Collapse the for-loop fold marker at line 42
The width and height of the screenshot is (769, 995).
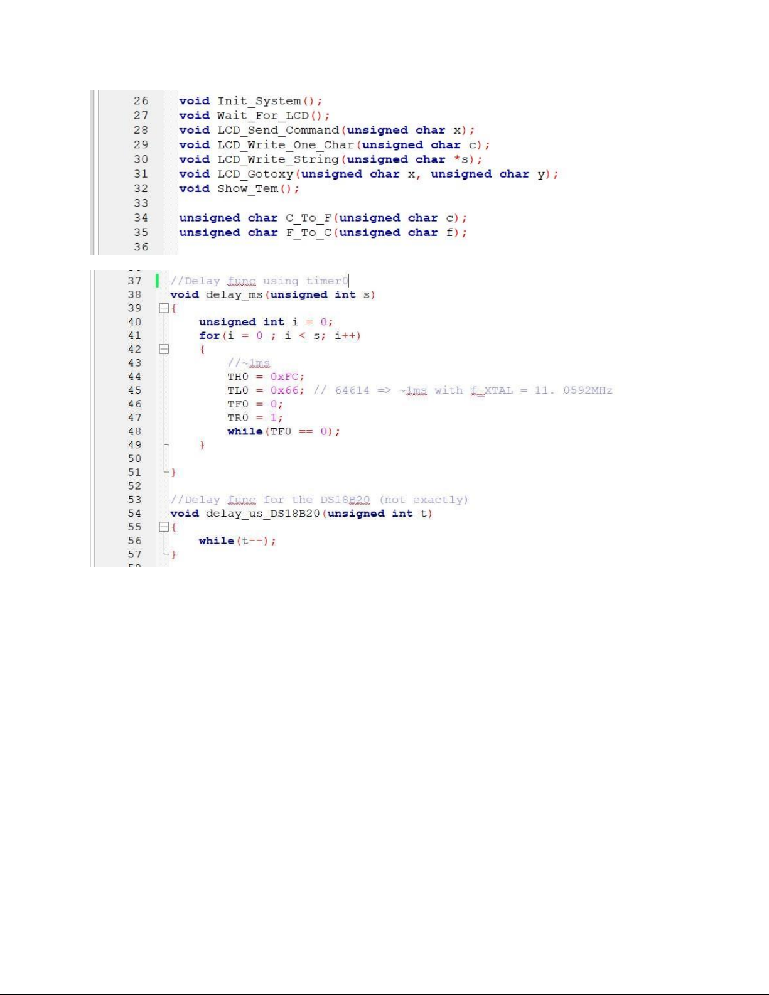(164, 349)
